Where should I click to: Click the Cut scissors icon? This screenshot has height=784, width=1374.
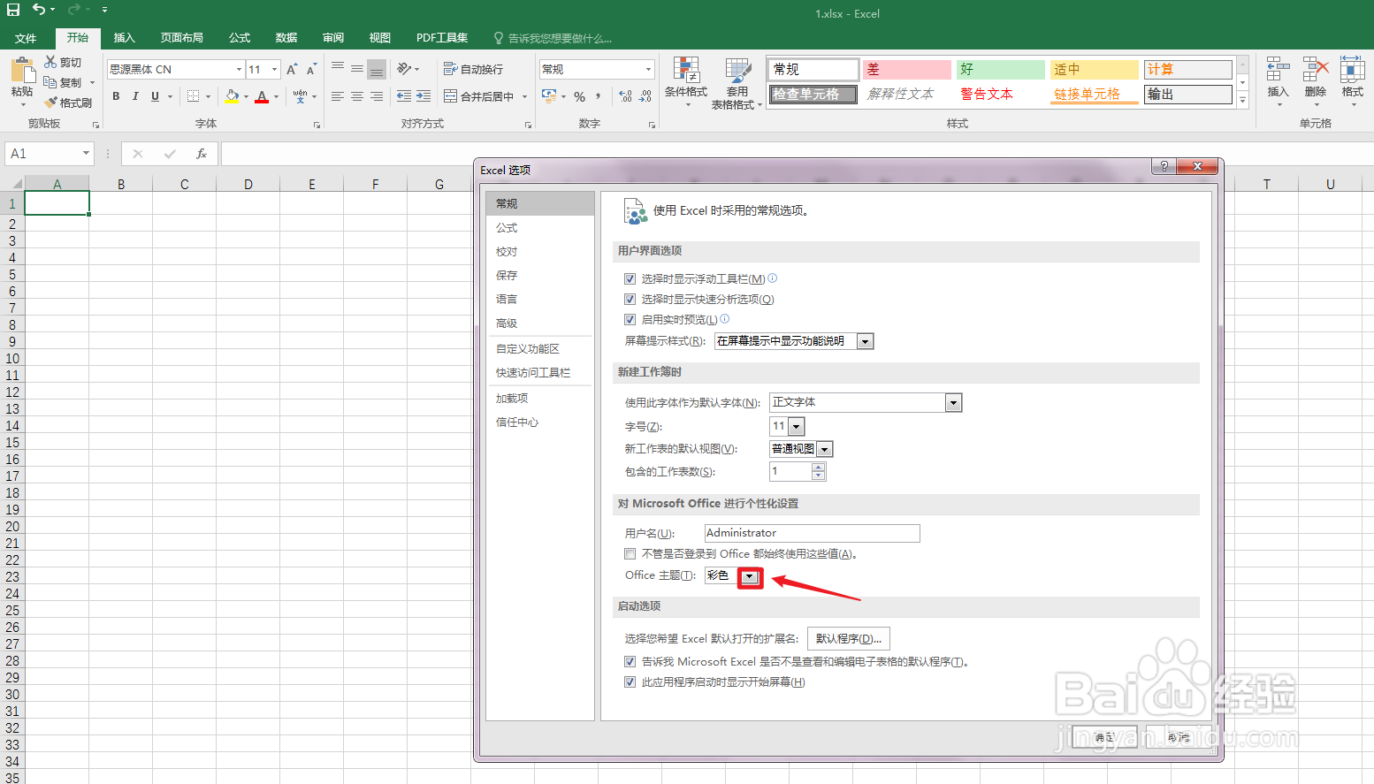click(x=50, y=62)
